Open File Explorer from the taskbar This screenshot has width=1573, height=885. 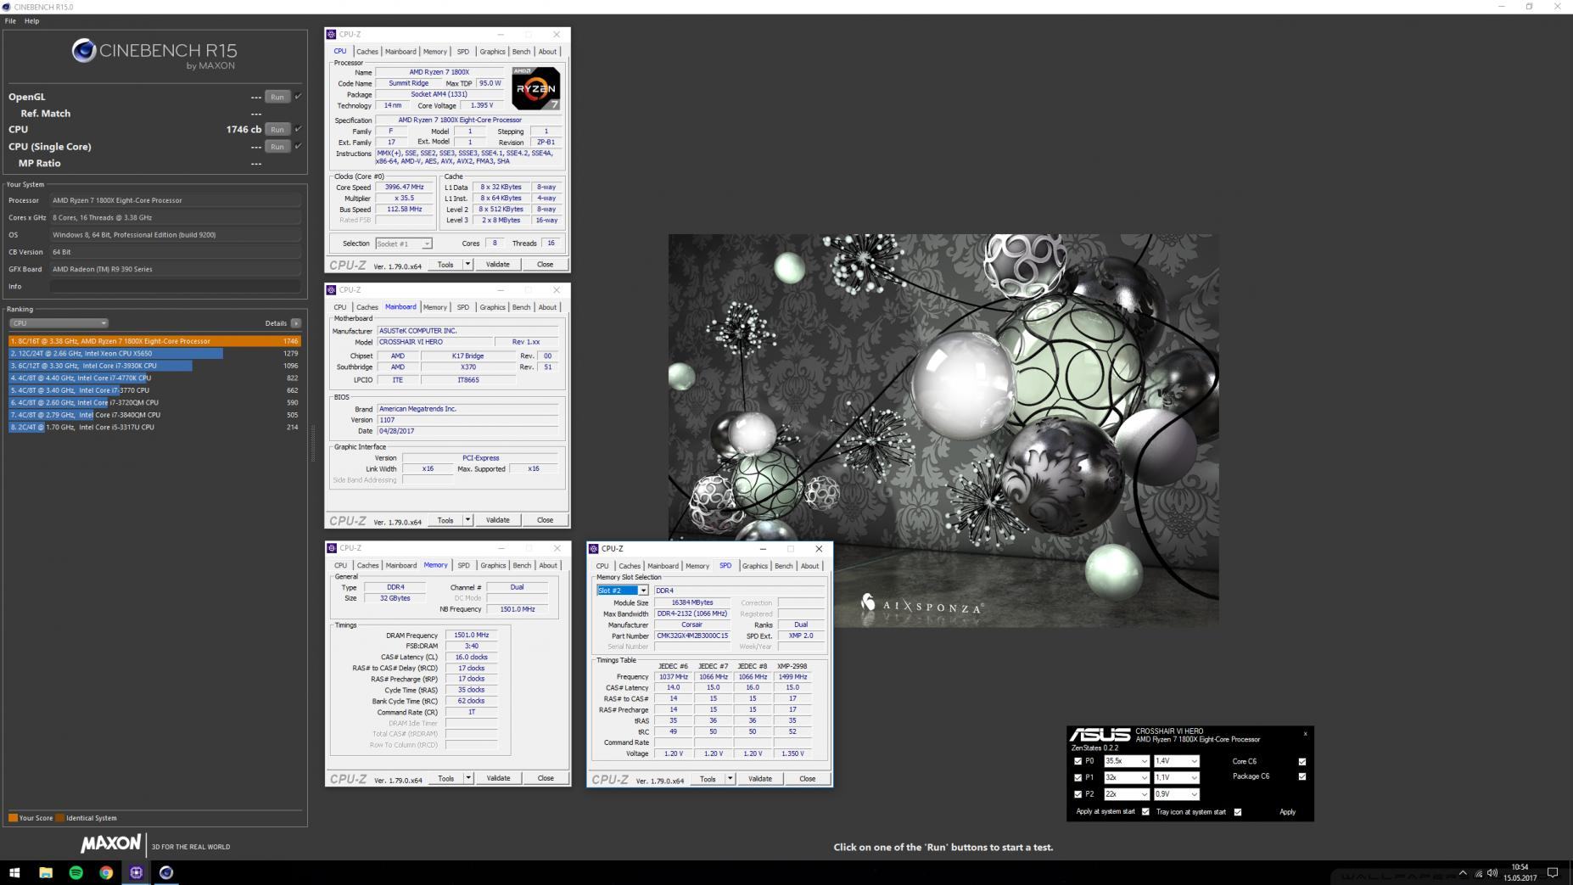tap(46, 872)
